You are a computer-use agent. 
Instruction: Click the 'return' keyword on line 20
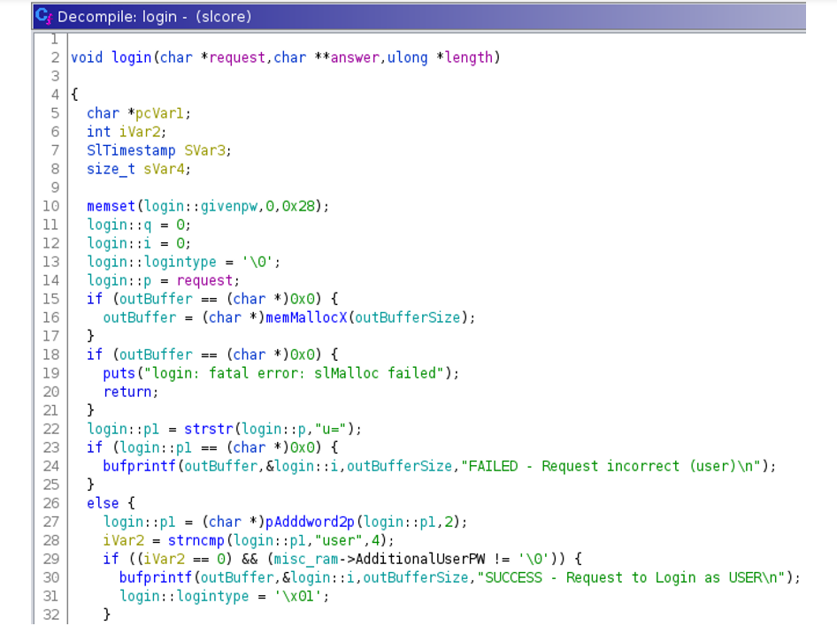point(127,392)
